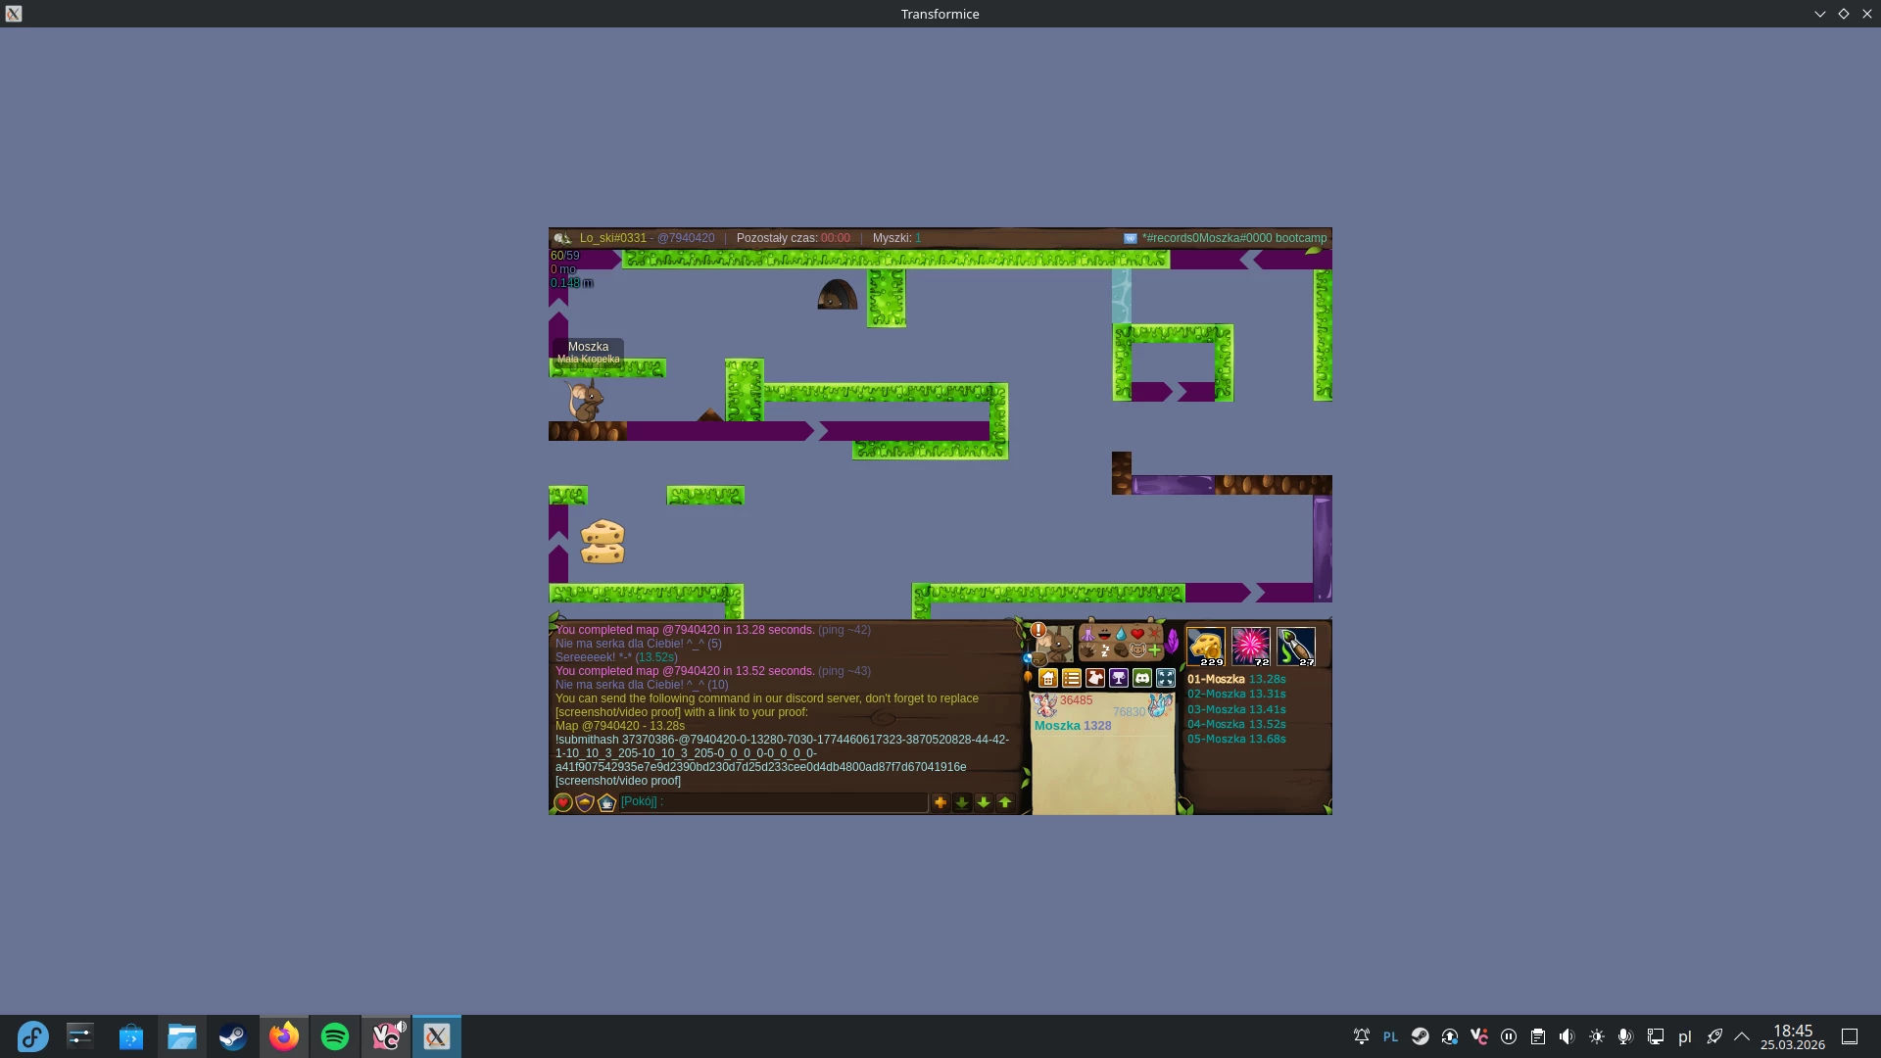Open the file manager from the taskbar

coord(182,1036)
